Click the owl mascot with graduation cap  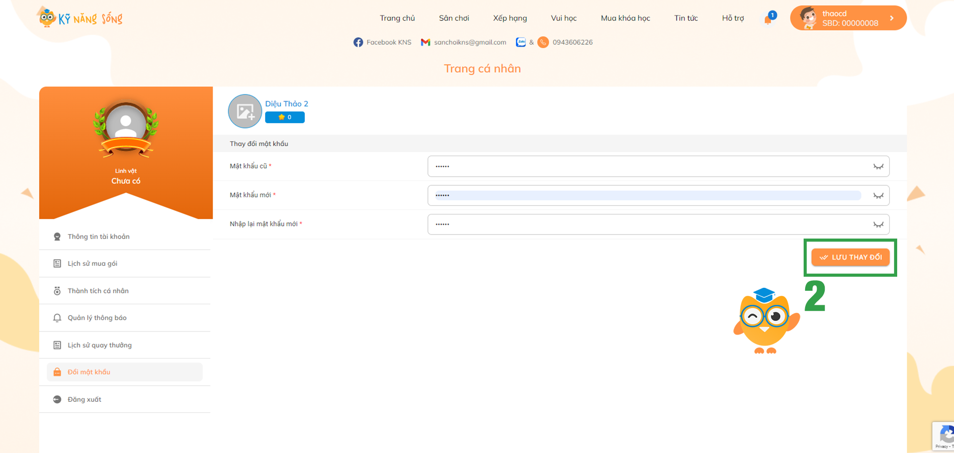(765, 321)
